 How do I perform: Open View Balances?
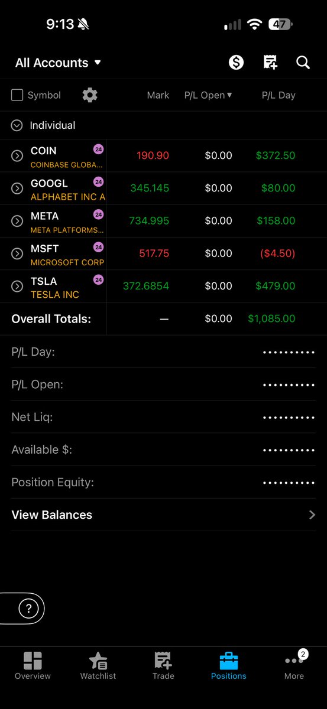pos(163,515)
